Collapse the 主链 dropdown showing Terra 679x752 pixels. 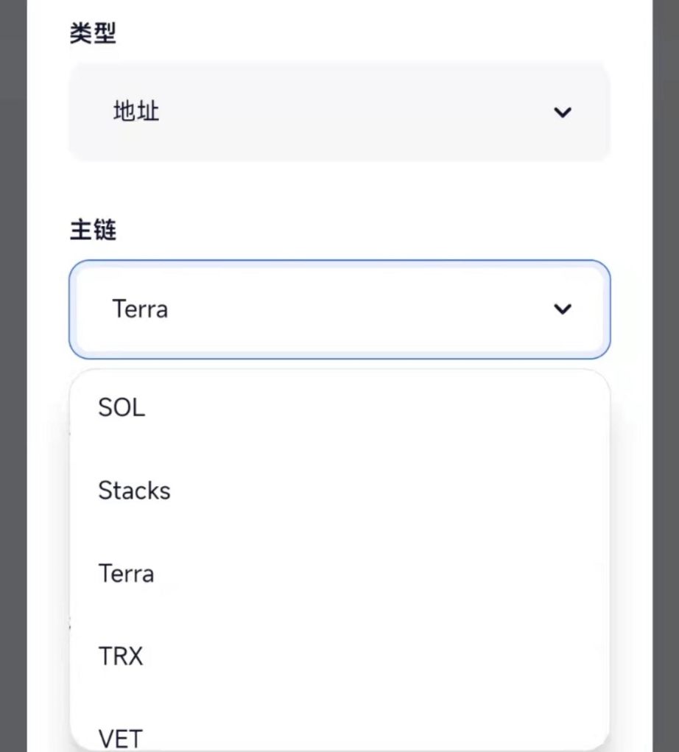tap(339, 309)
